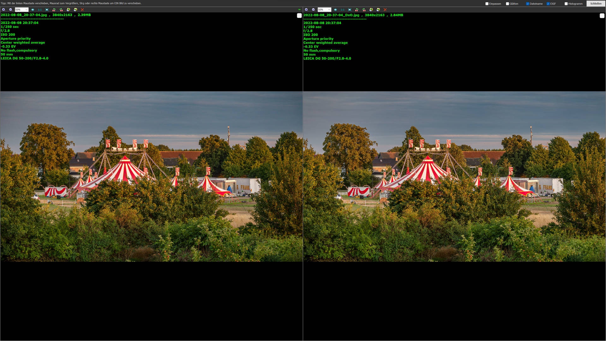Uncheck the EXIF checkbox
Image resolution: width=606 pixels, height=341 pixels.
point(548,4)
